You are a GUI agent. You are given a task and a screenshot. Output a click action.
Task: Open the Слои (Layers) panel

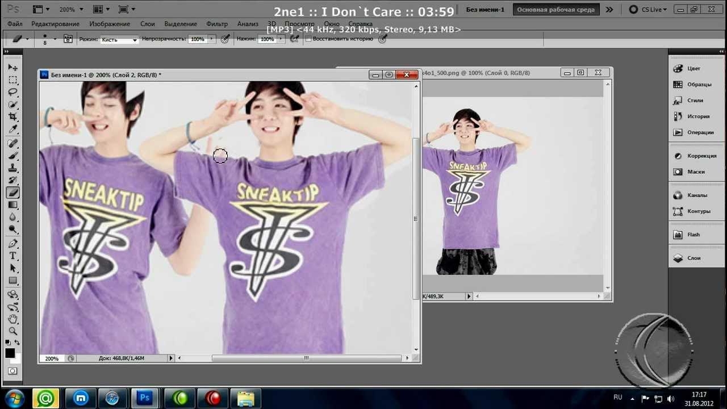pos(693,258)
